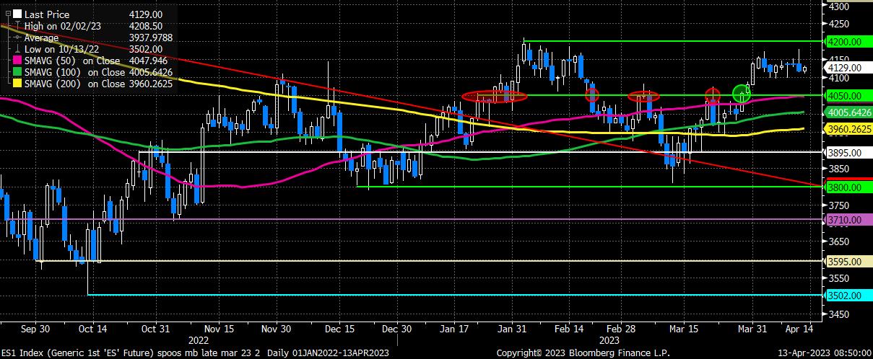
Task: Click the 'Sep 30' date axis label
Action: click(x=35, y=328)
